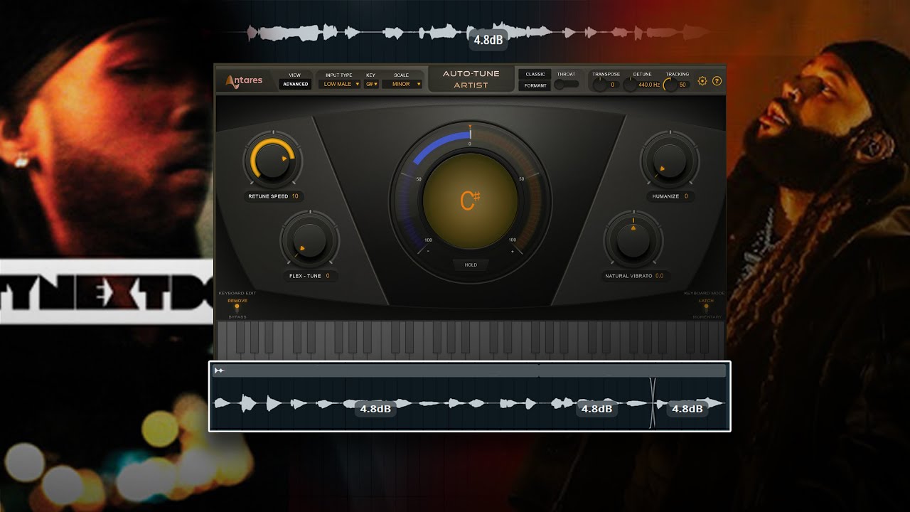Click the C# detected pitch display
Image resolution: width=910 pixels, height=512 pixels.
(470, 201)
